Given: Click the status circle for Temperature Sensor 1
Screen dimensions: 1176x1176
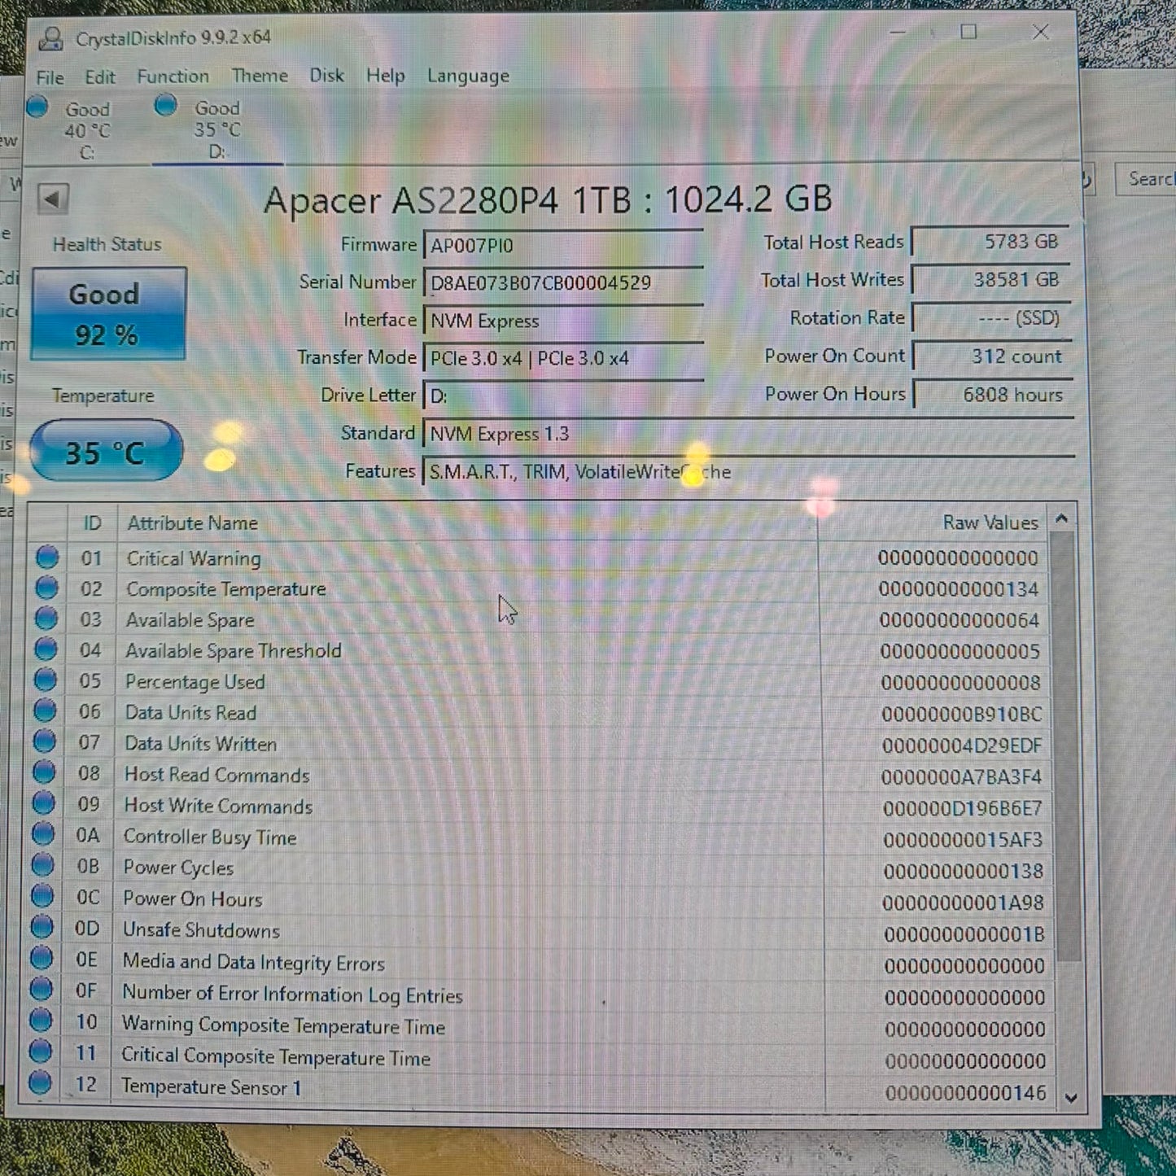Looking at the screenshot, I should click(40, 1083).
